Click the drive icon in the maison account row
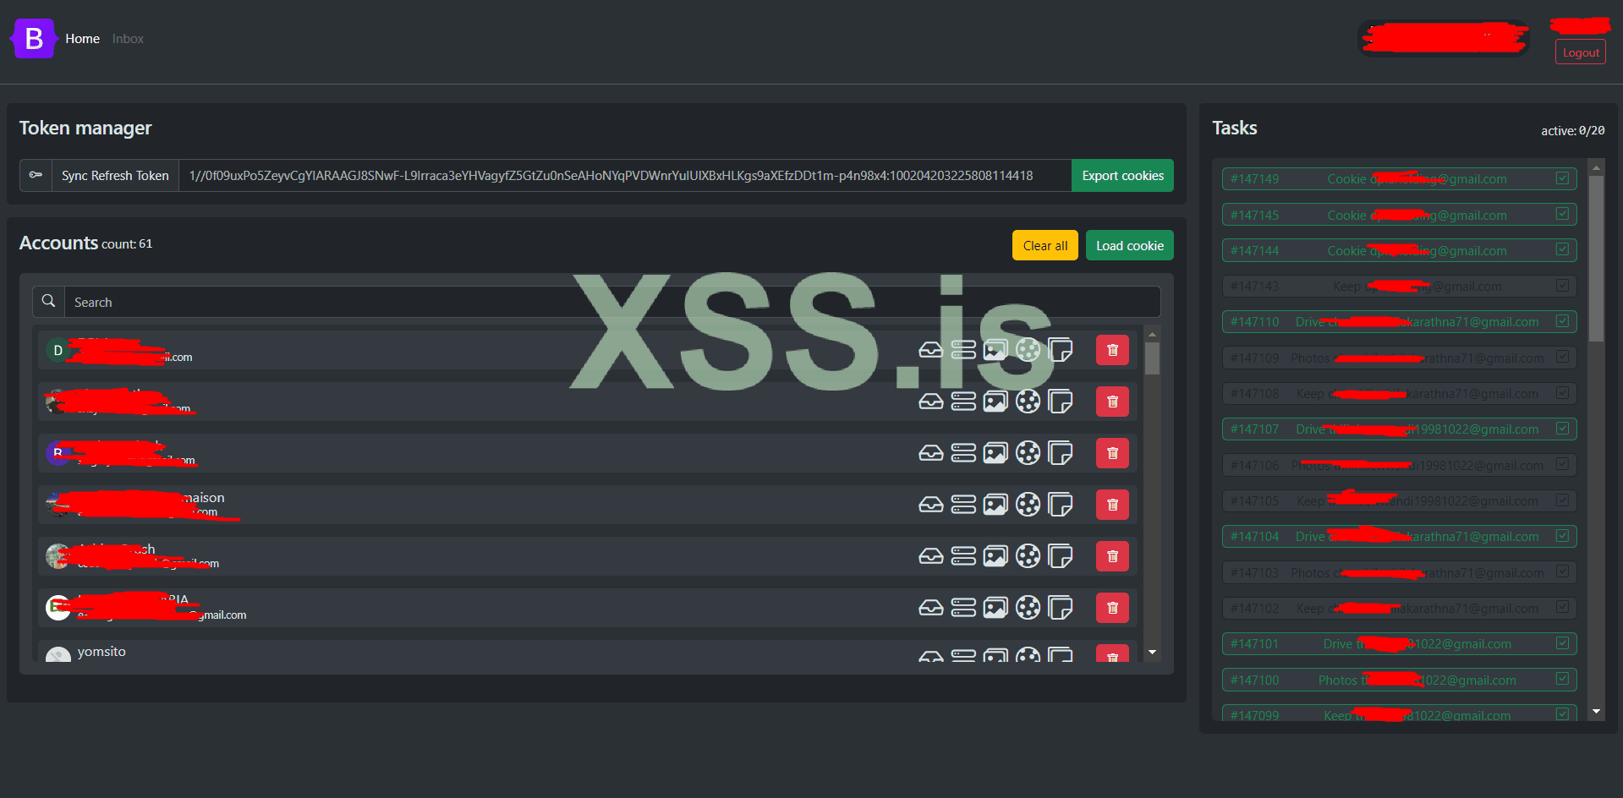Screen dimensions: 1623x798 930,505
